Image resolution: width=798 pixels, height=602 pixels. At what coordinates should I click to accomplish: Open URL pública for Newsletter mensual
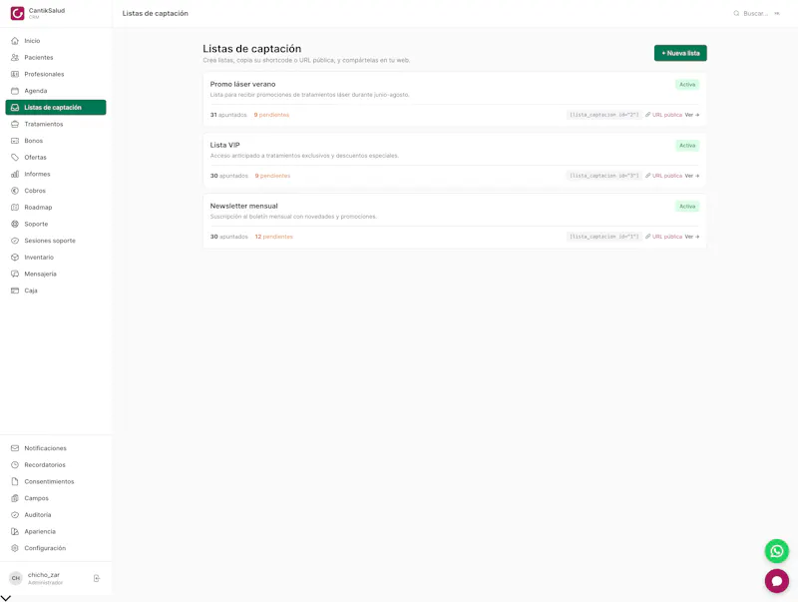[x=663, y=237]
